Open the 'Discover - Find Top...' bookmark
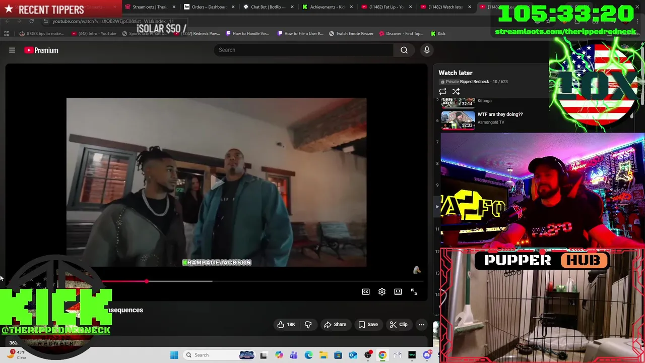Image resolution: width=645 pixels, height=363 pixels. point(401,34)
